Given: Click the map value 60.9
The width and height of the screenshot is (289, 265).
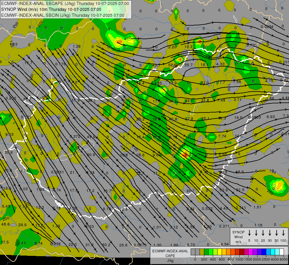Looking at the screenshot, I should (x=91, y=155).
